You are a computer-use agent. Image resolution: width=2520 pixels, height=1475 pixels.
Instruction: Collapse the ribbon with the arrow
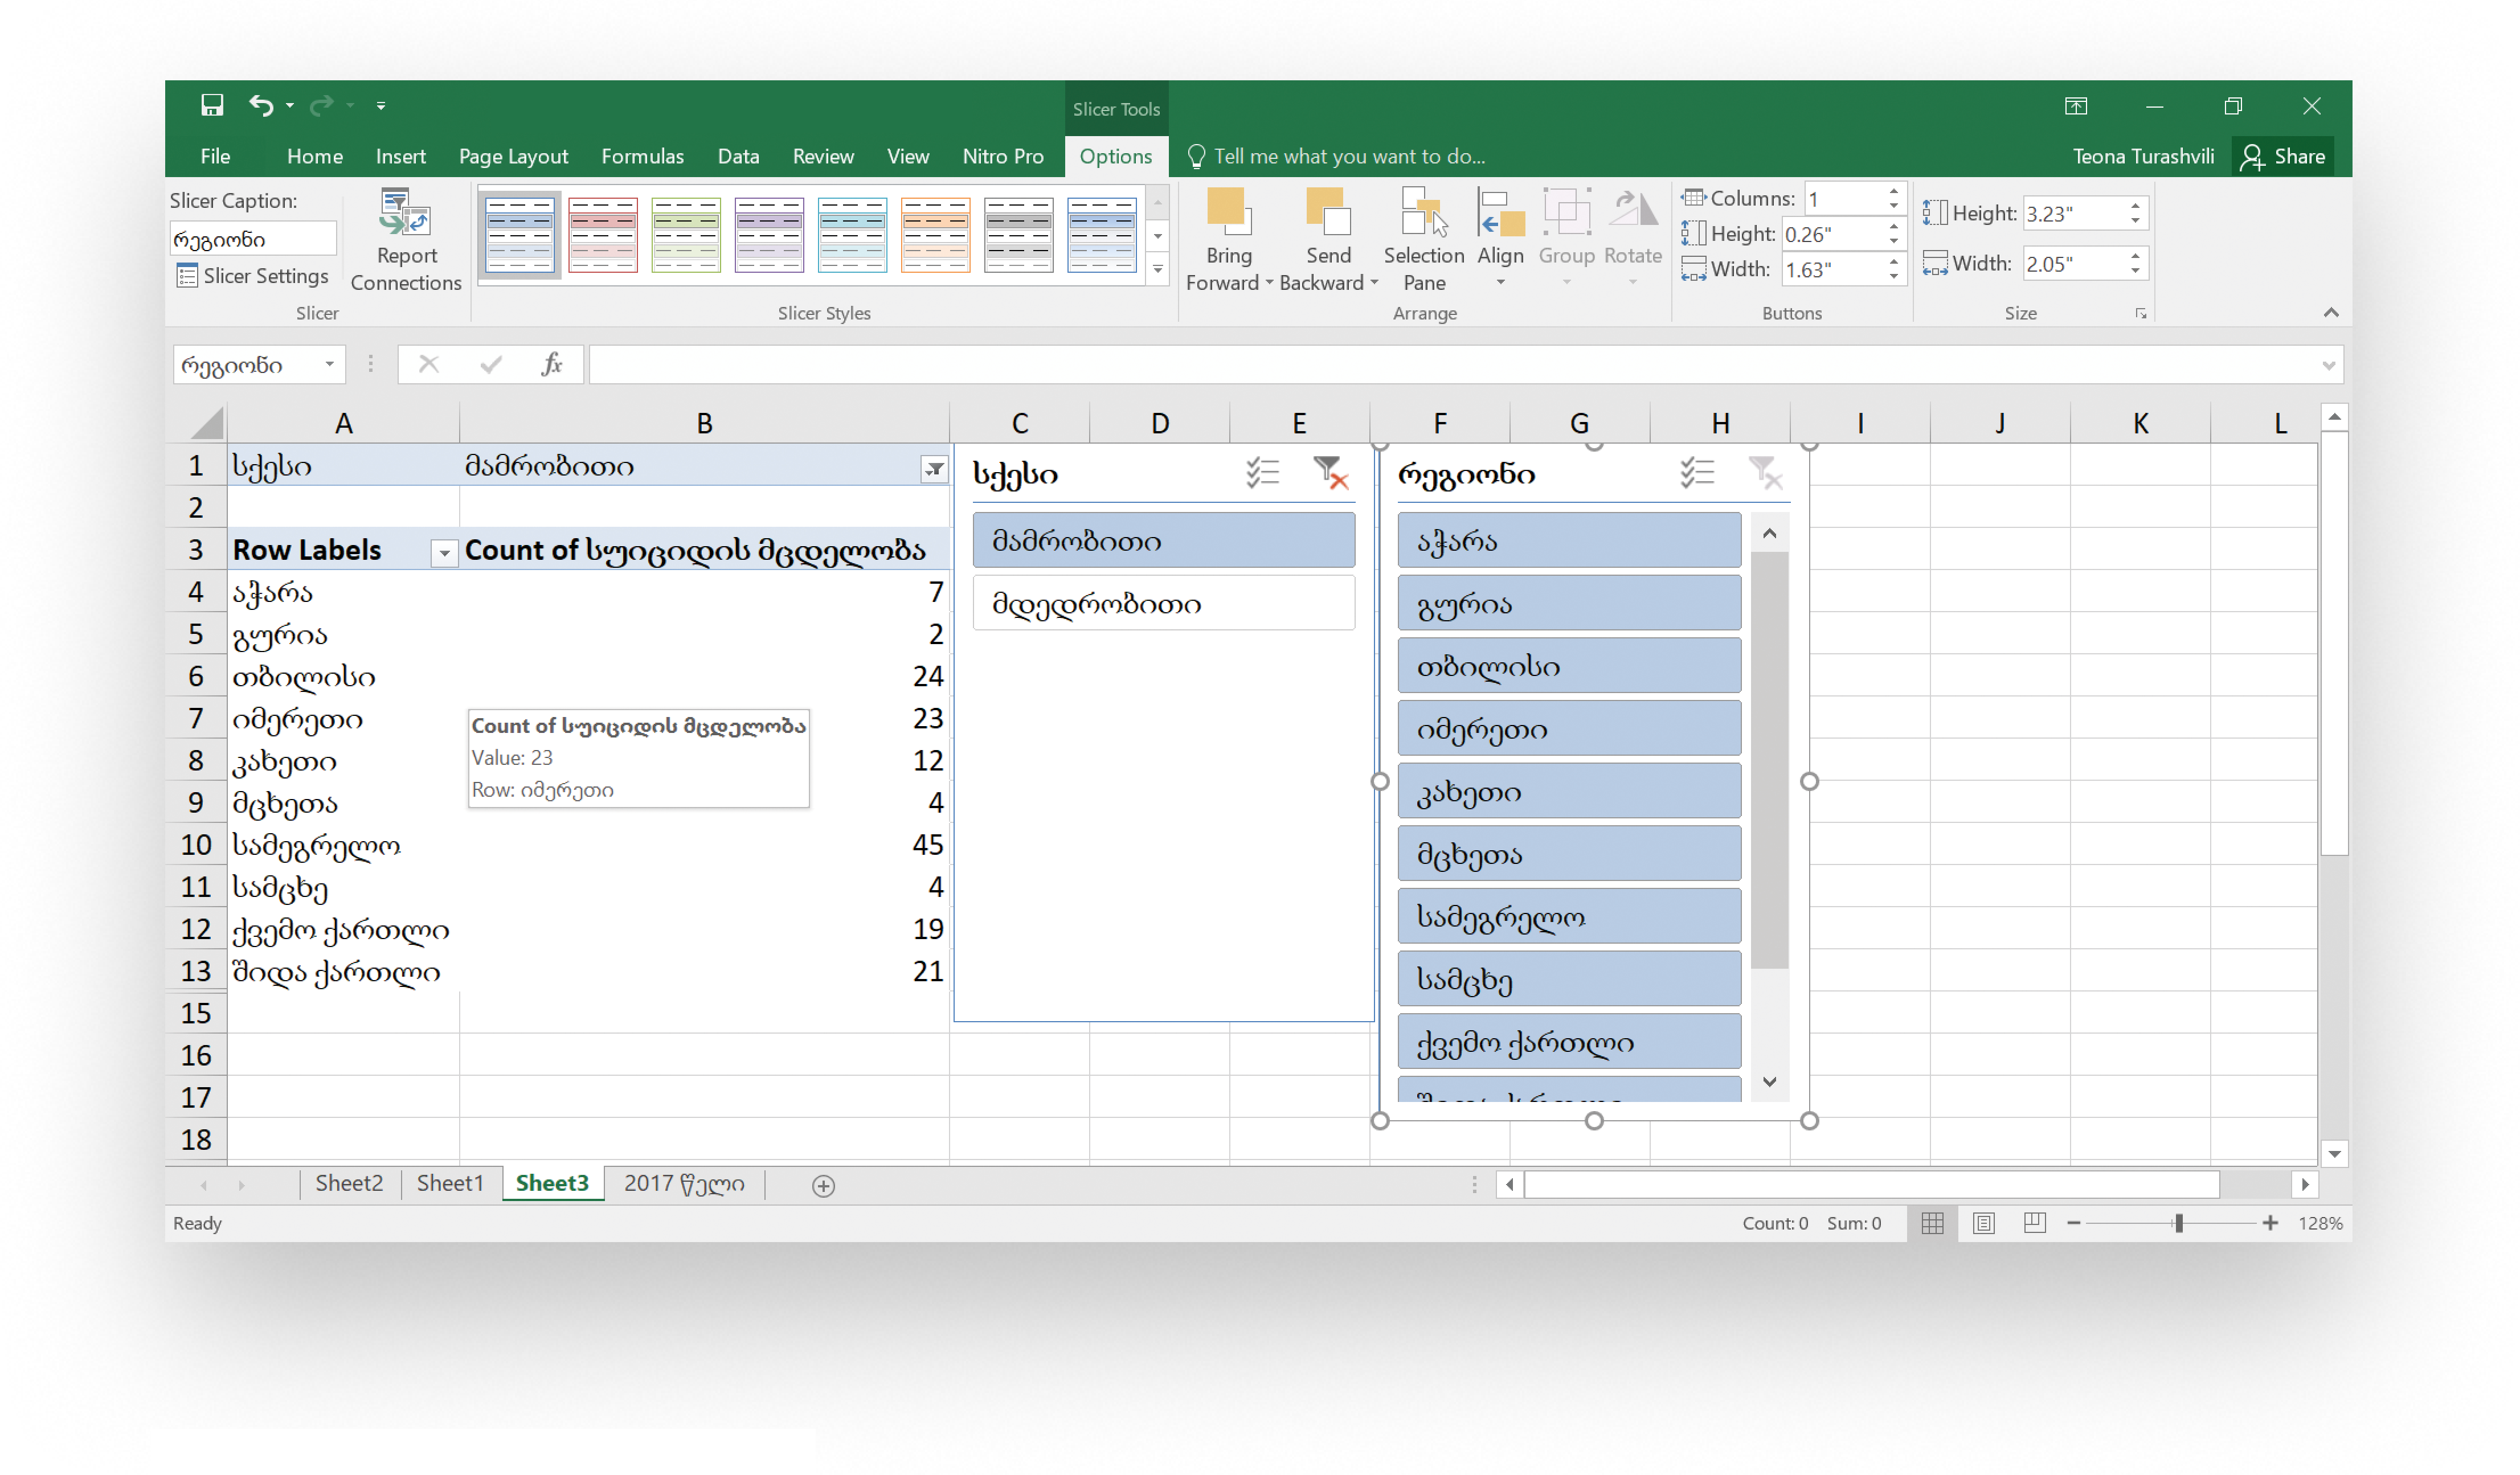click(2331, 313)
